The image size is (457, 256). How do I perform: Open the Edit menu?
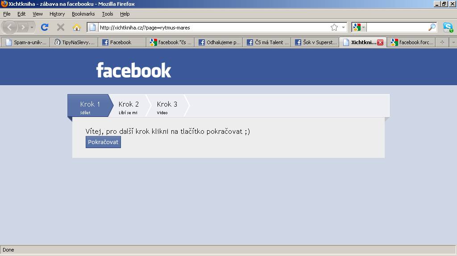click(x=21, y=14)
